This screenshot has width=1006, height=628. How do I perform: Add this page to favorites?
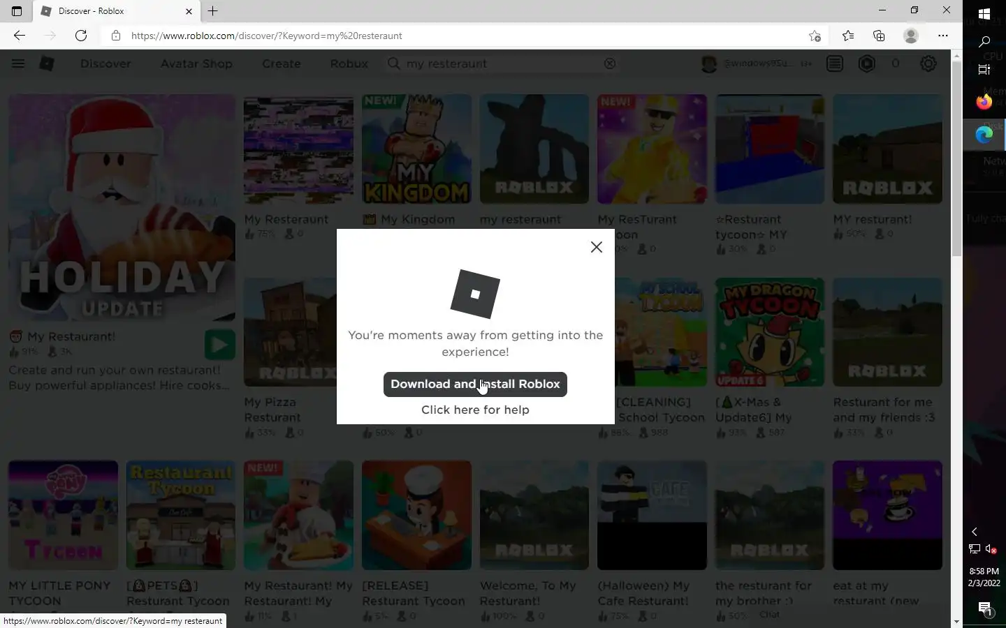pos(815,36)
